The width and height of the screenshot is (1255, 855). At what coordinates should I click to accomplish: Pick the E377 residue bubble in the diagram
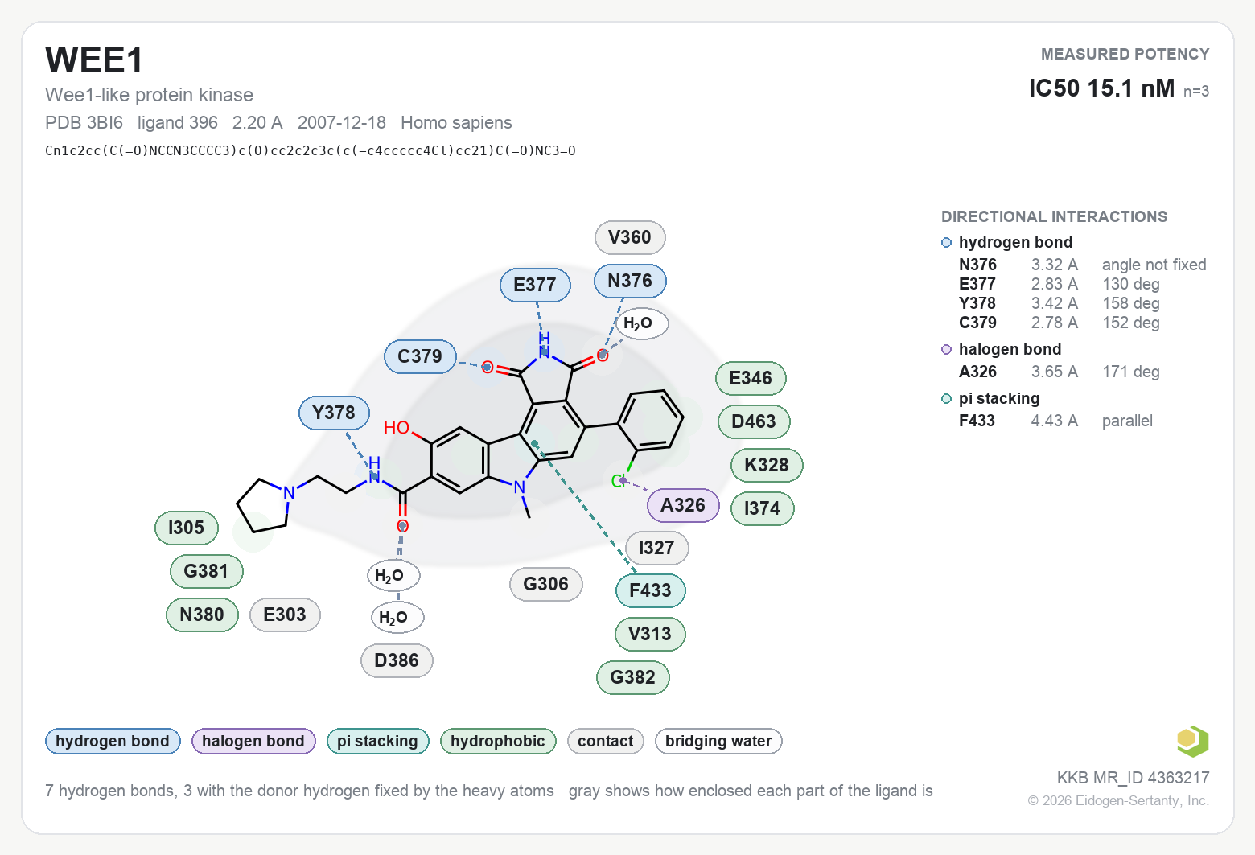[x=535, y=285]
